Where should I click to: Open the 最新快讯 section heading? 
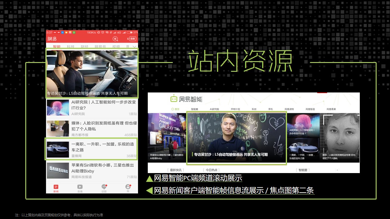coord(176,170)
